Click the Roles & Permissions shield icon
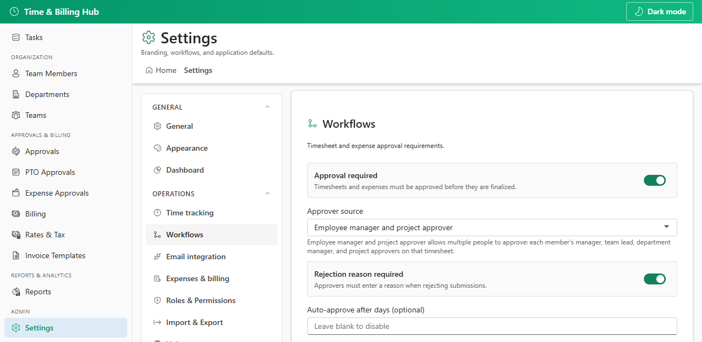 (x=157, y=300)
